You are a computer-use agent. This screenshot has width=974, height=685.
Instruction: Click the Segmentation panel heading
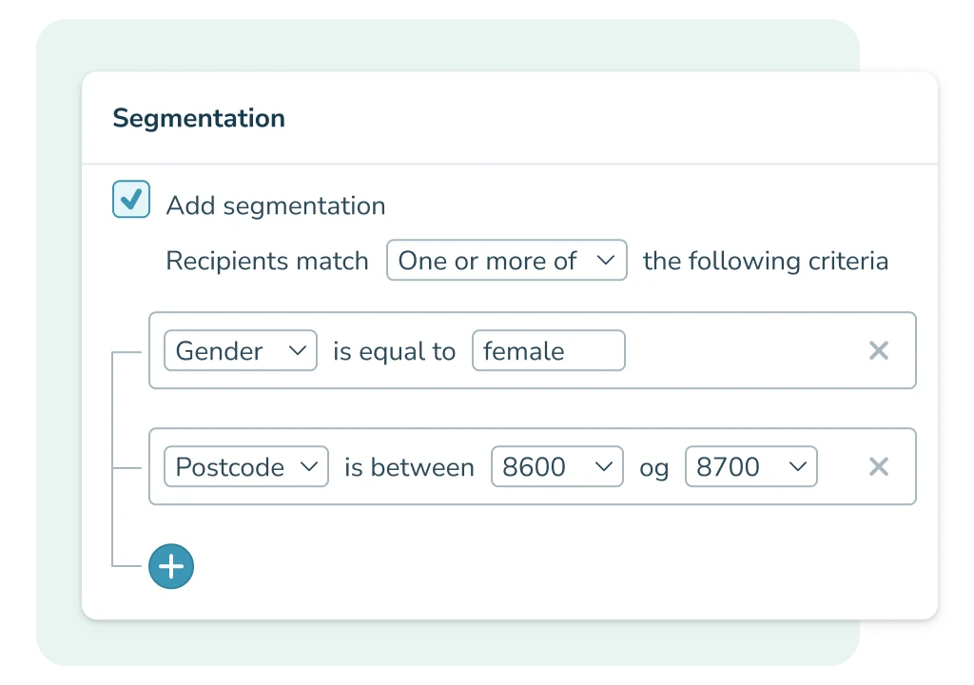click(x=199, y=119)
